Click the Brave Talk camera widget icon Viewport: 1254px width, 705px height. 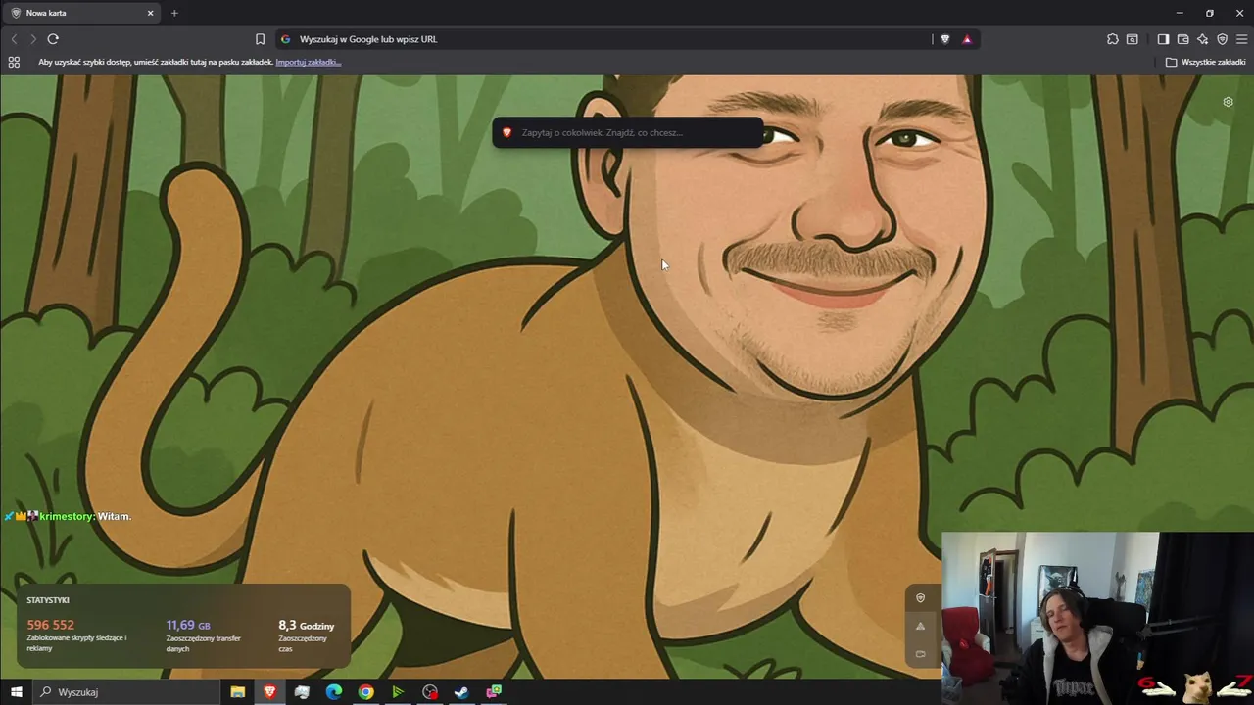click(x=920, y=653)
